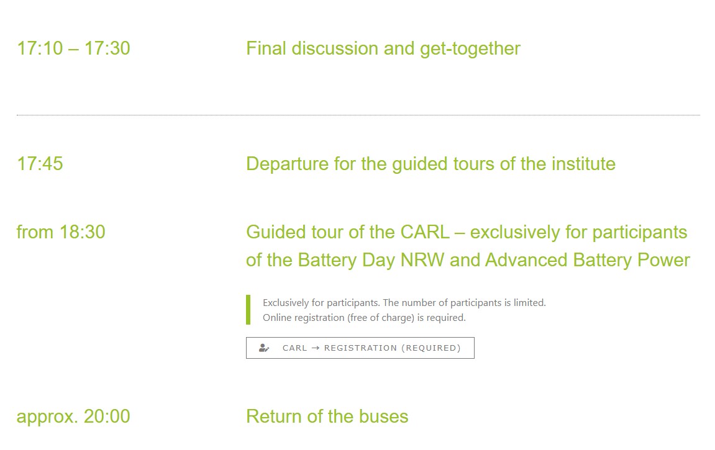
Task: Click the dotted horizontal divider line
Action: pos(358,115)
